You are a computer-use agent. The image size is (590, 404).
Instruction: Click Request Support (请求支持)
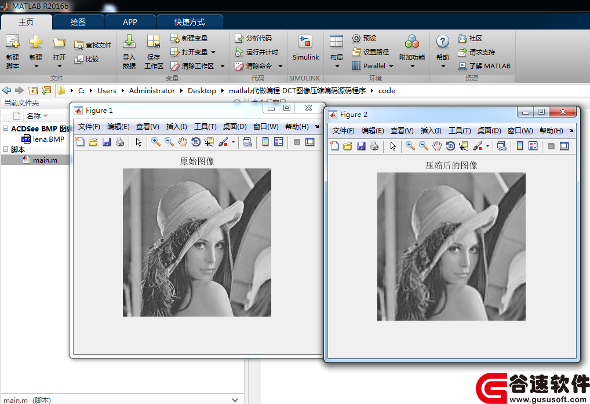coord(476,52)
